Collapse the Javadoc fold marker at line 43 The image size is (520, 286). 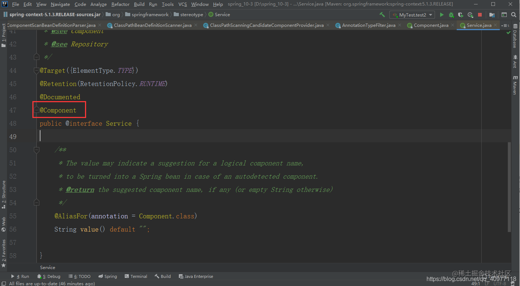pos(36,57)
